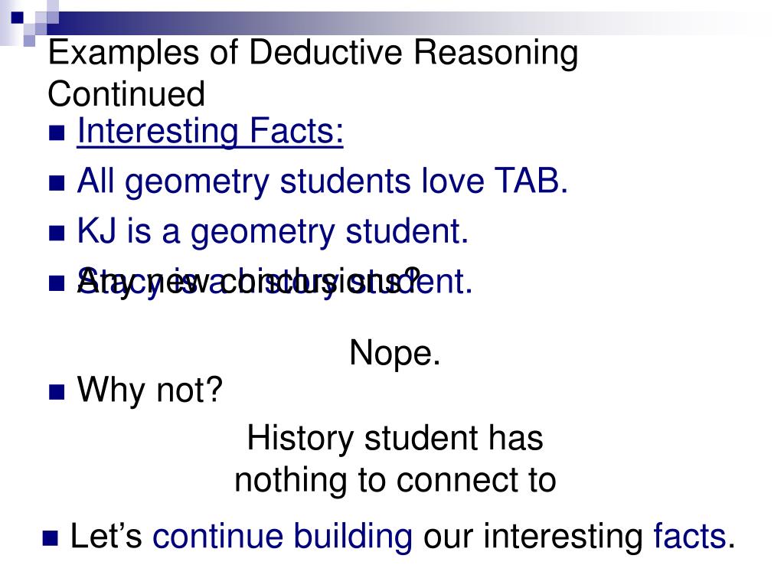Click the bullet square before Let's
Image resolution: width=784 pixels, height=588 pixels.
pos(51,538)
